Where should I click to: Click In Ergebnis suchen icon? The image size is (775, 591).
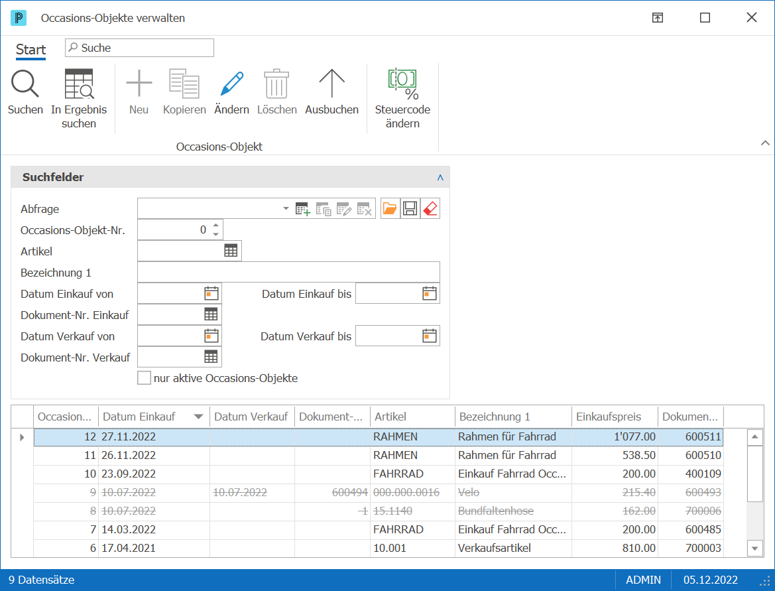tap(79, 83)
